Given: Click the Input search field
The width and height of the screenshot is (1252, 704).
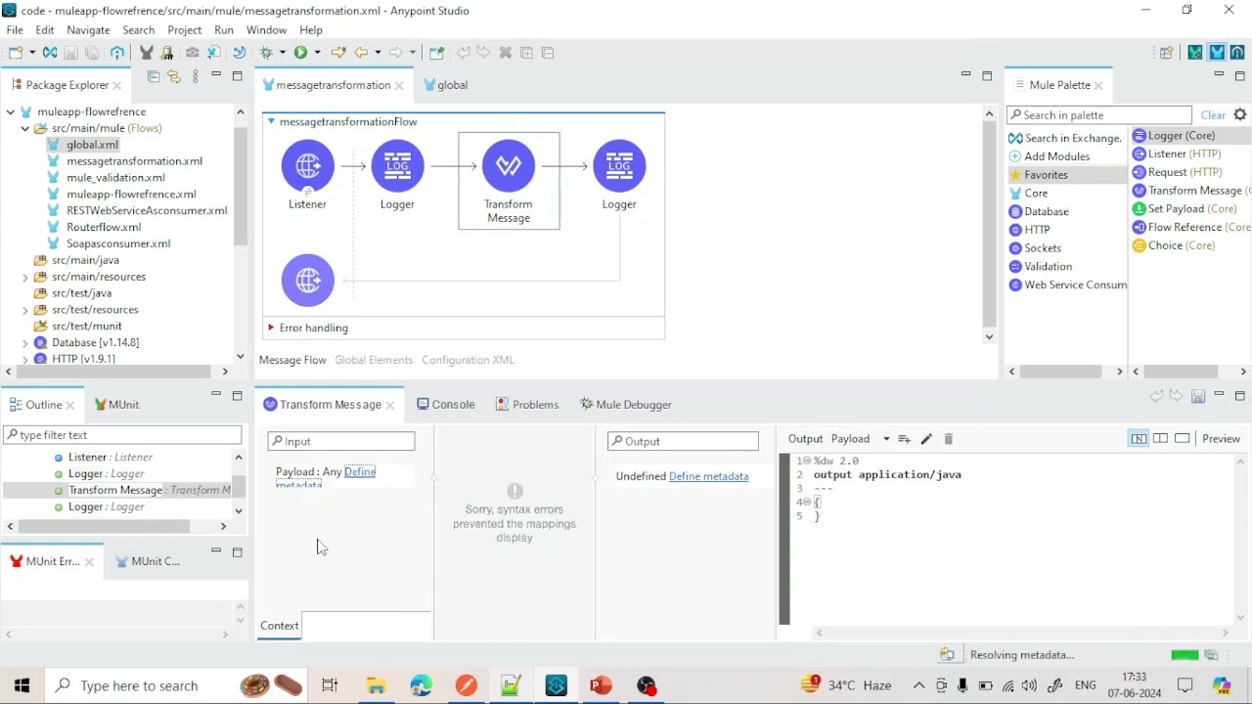Looking at the screenshot, I should click(x=341, y=441).
